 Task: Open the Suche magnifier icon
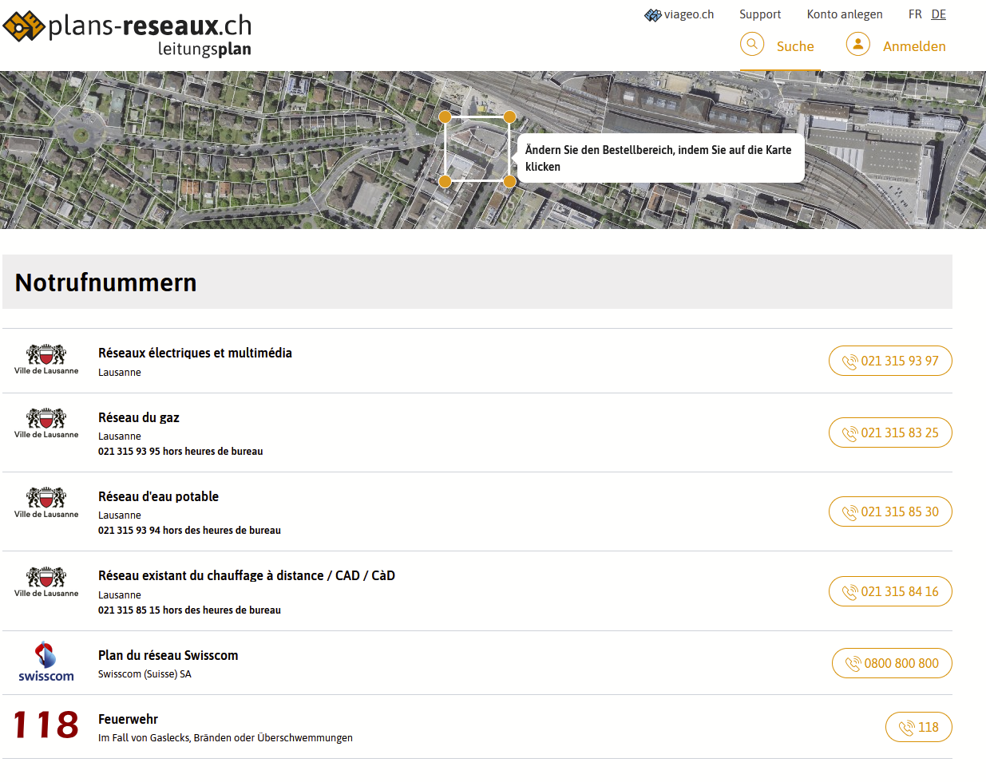[x=752, y=45]
